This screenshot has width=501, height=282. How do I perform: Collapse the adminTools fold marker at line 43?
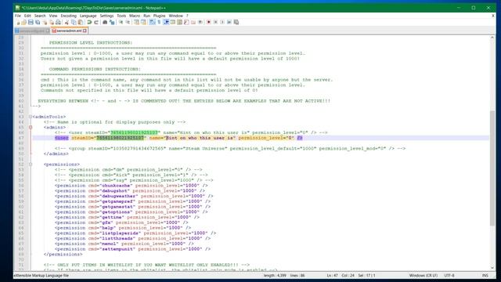pos(31,117)
